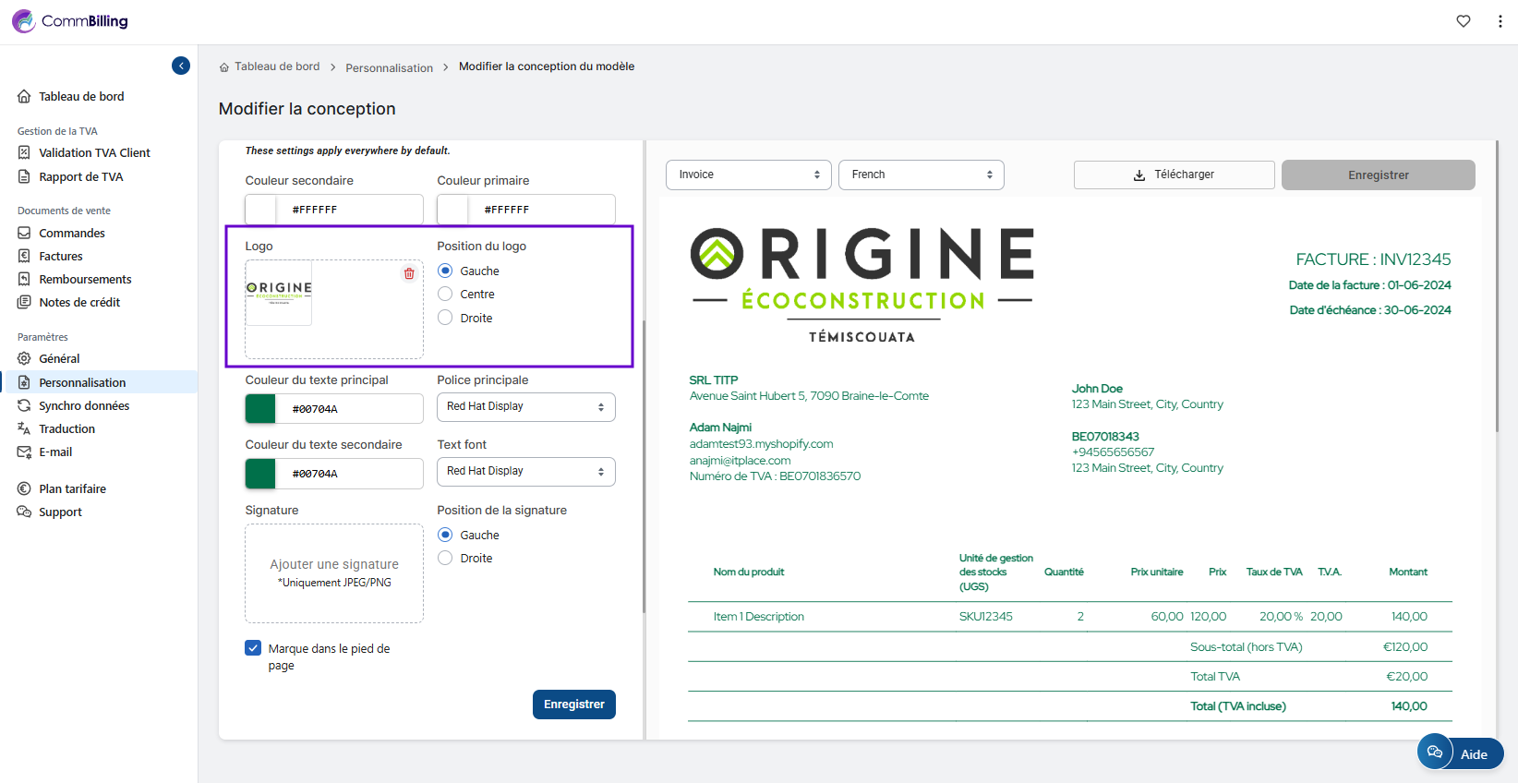Screen dimensions: 1518x783
Task: Open Synchro données menu item
Action: [84, 406]
